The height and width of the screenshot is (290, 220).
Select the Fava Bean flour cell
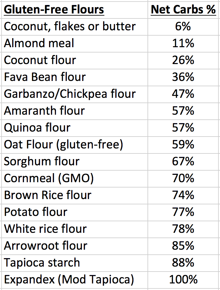point(75,77)
